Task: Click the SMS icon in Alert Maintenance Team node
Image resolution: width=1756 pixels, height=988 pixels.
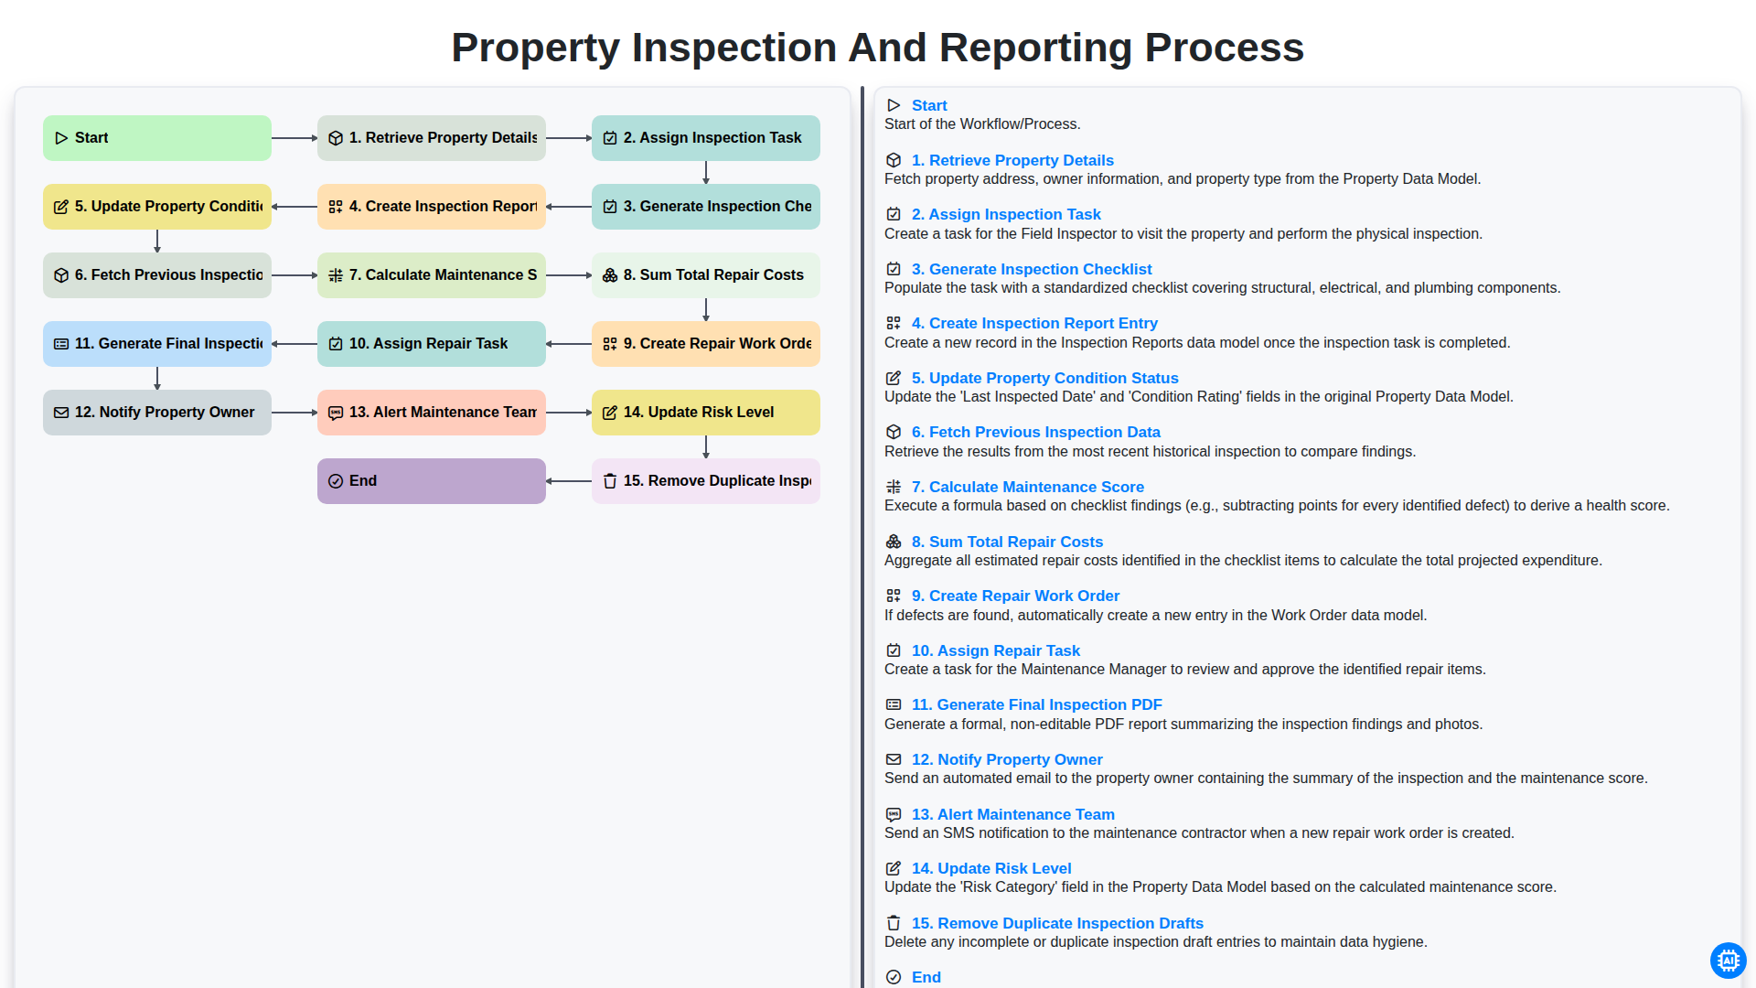Action: click(x=336, y=413)
